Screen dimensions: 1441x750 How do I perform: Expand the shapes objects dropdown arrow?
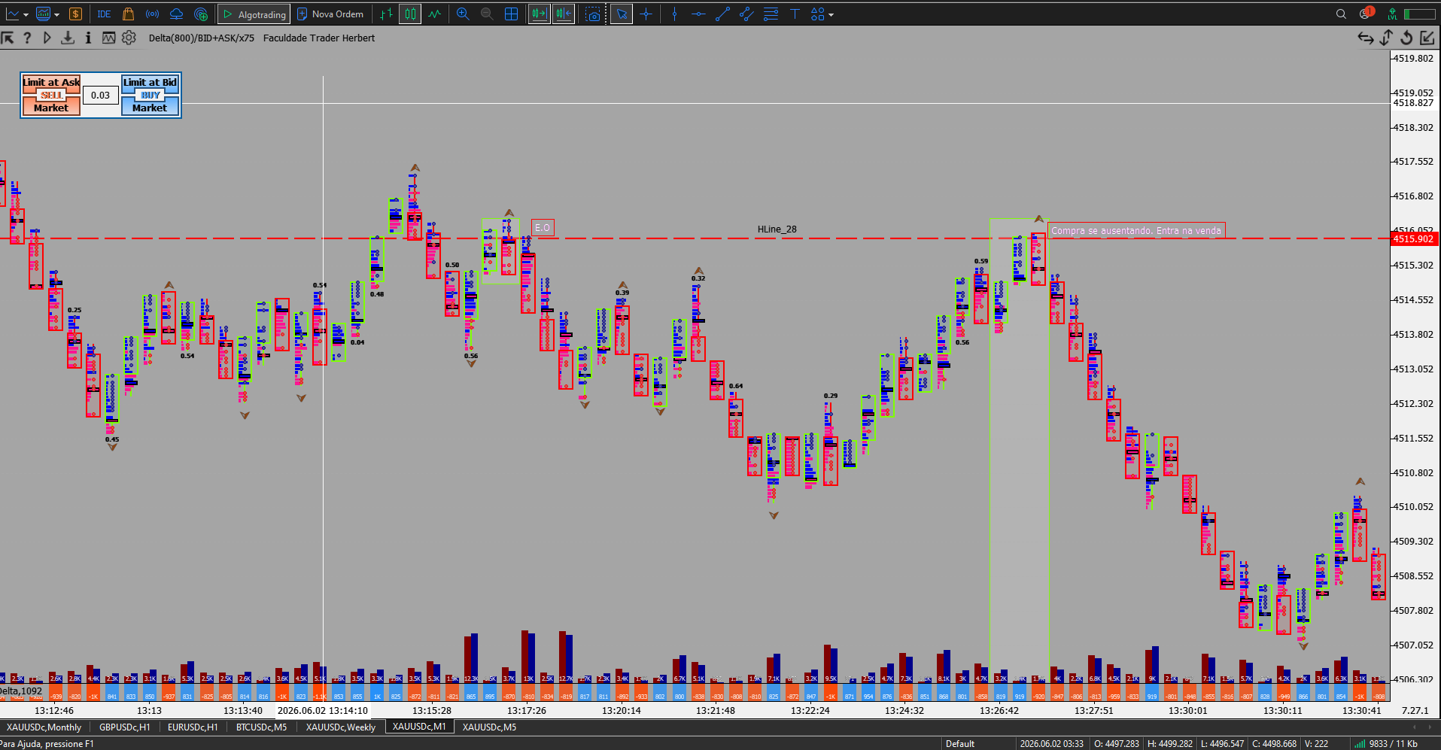[831, 14]
